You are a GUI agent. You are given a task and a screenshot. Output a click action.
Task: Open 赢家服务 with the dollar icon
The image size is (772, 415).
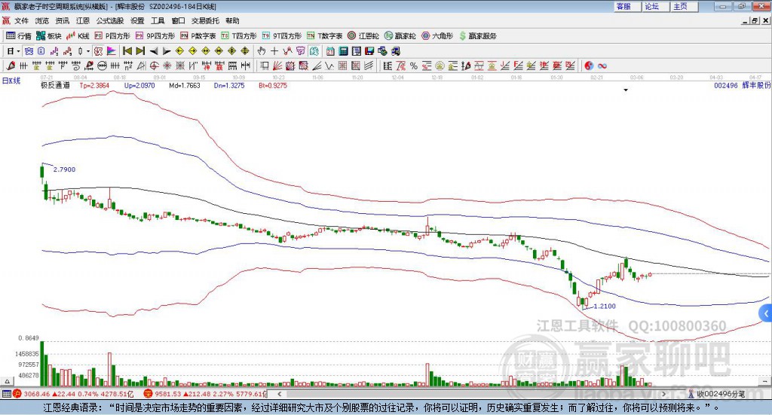(477, 36)
